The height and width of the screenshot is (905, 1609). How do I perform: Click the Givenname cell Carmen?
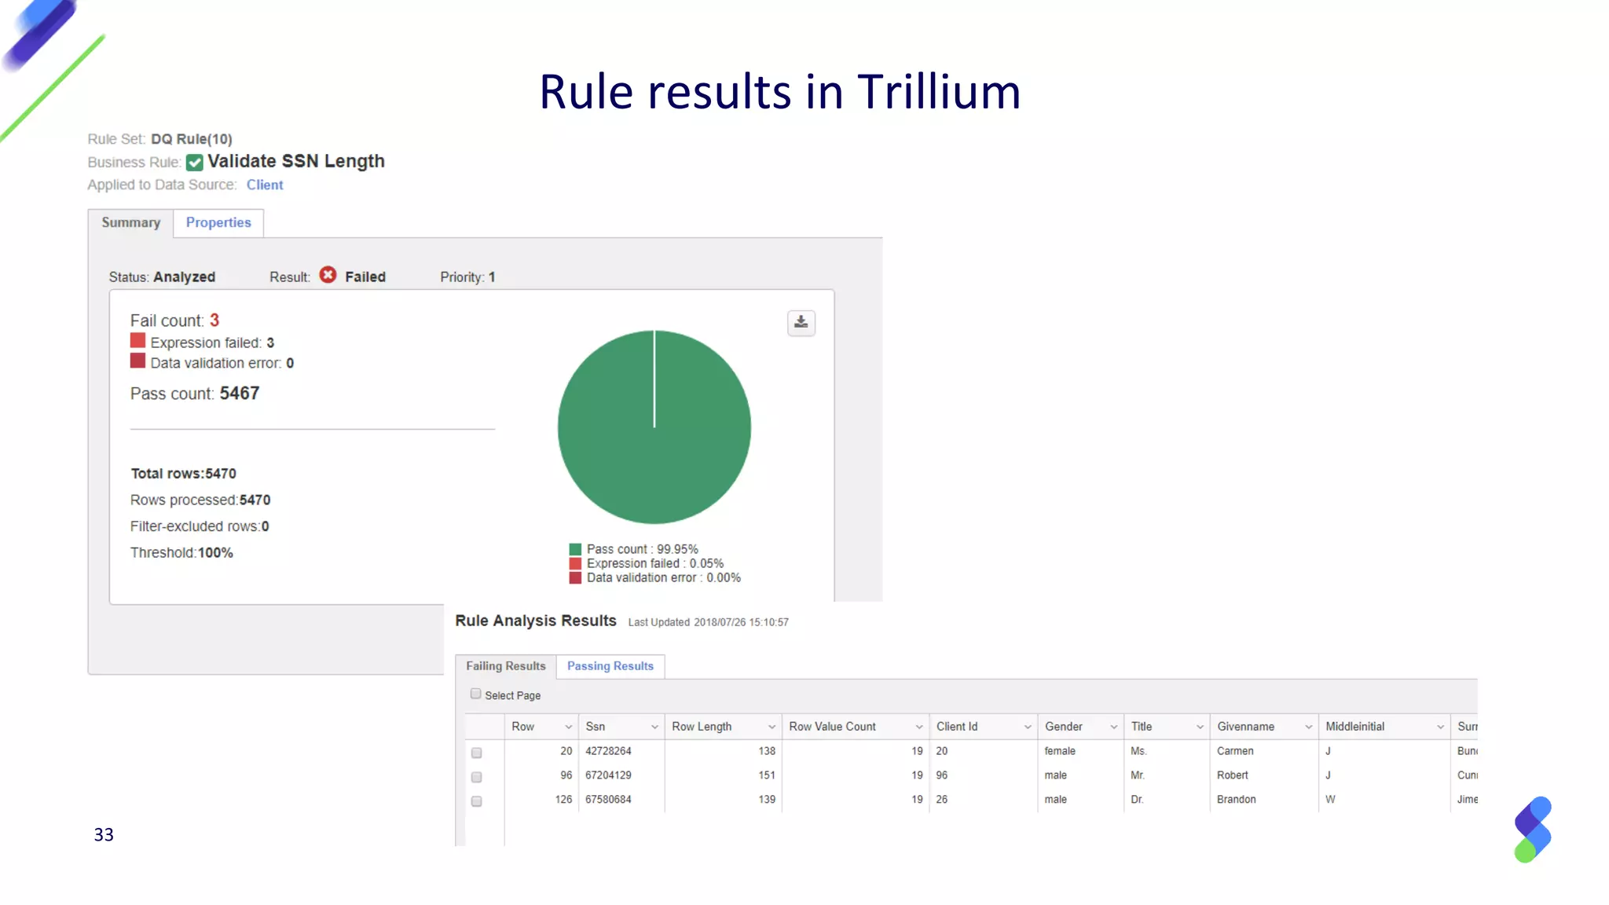pyautogui.click(x=1235, y=751)
